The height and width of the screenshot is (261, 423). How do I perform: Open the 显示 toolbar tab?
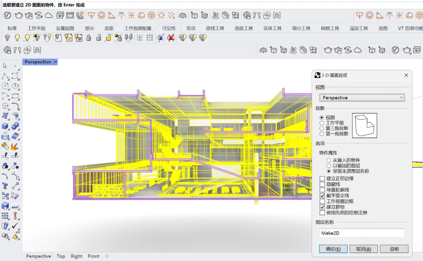point(89,28)
